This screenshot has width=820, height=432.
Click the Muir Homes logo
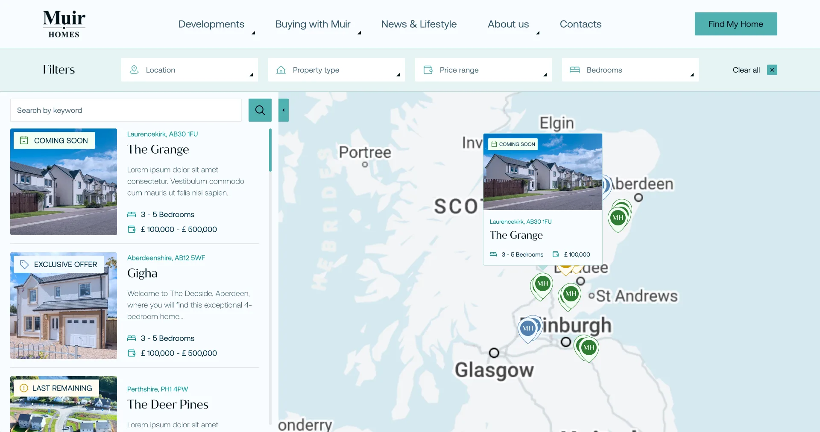point(64,24)
